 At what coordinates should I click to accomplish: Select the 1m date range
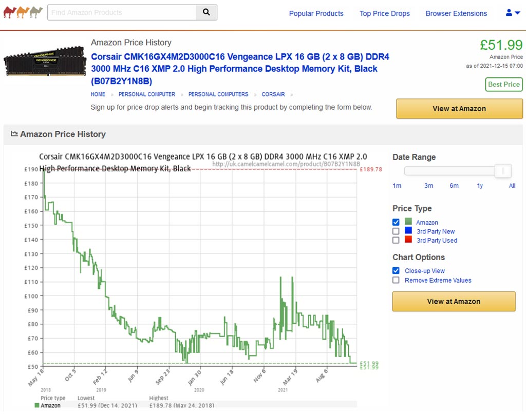(397, 186)
